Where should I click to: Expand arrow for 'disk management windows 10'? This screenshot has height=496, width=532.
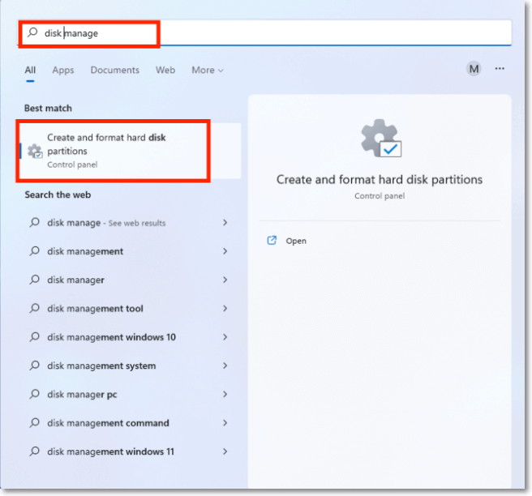tap(225, 337)
